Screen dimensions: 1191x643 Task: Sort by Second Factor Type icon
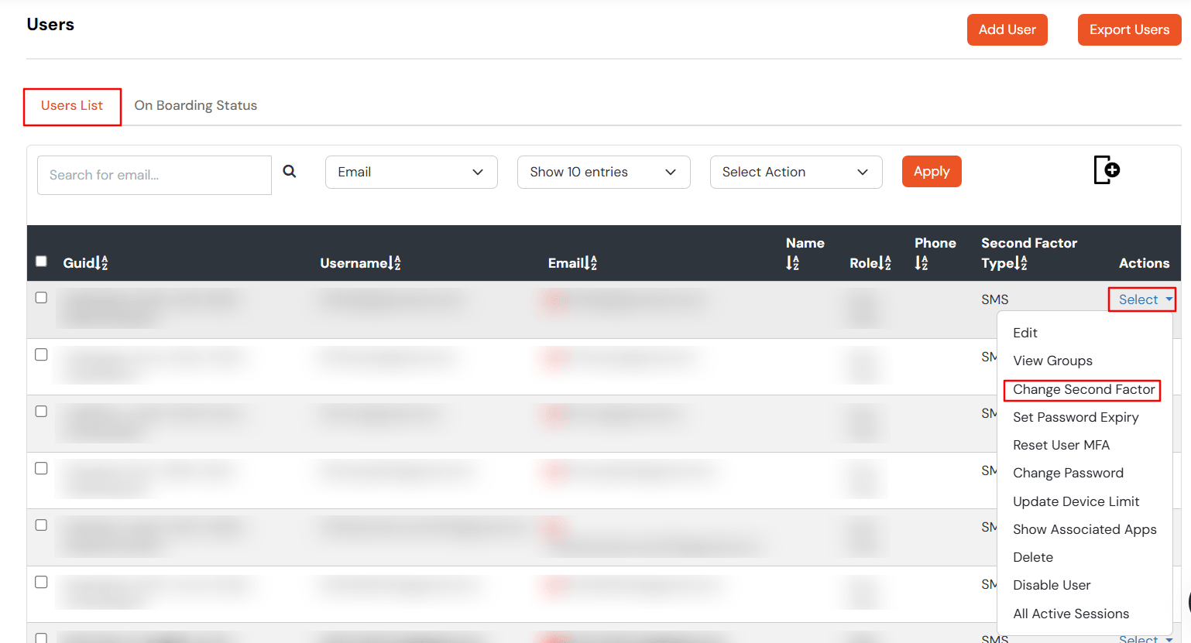click(x=1021, y=263)
